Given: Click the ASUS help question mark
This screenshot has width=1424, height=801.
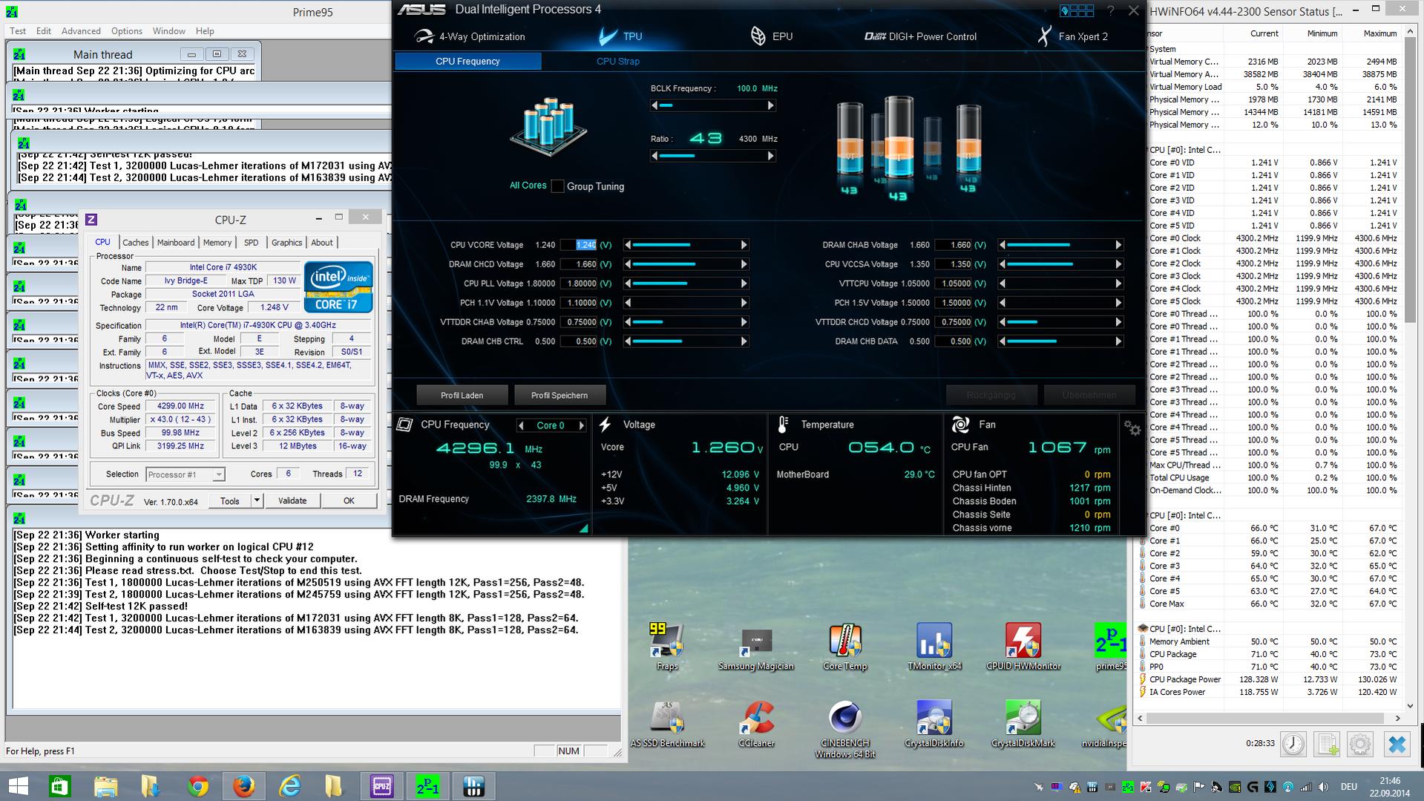Looking at the screenshot, I should click(1110, 10).
